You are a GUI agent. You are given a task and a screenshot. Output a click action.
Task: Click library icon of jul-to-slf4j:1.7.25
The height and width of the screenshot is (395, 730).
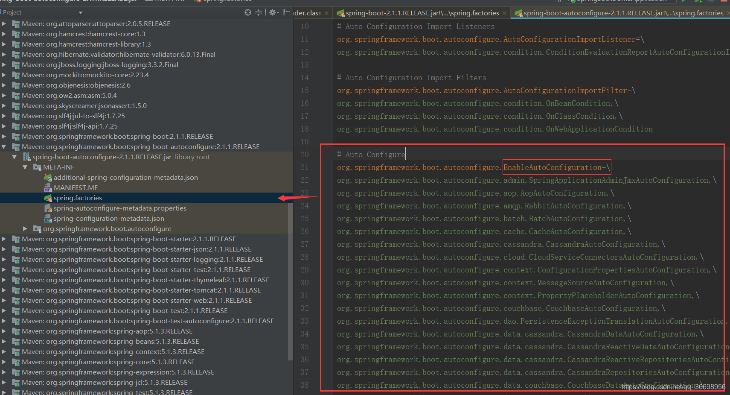(x=16, y=116)
